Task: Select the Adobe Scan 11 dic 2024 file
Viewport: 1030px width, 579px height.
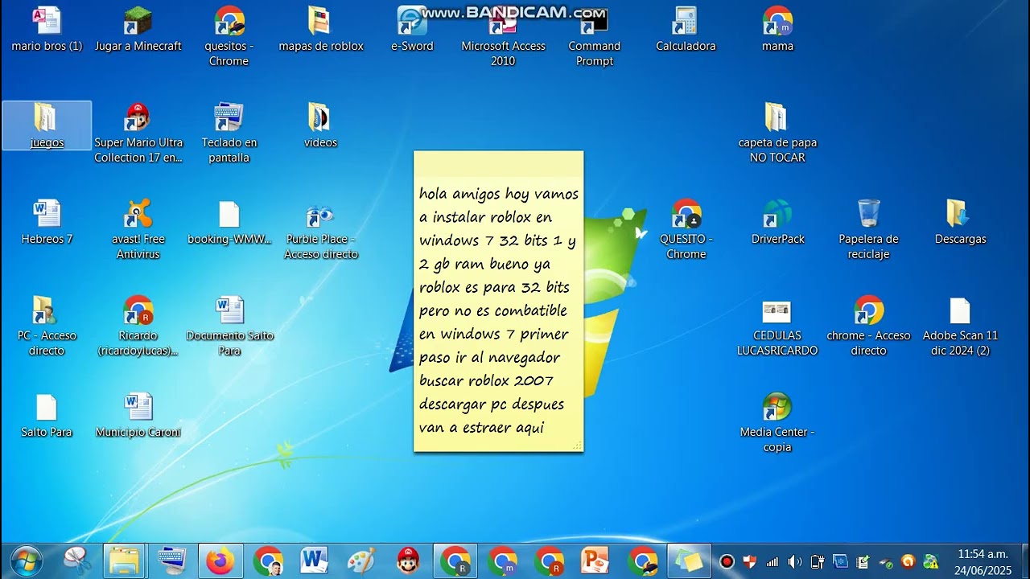Action: (x=960, y=326)
